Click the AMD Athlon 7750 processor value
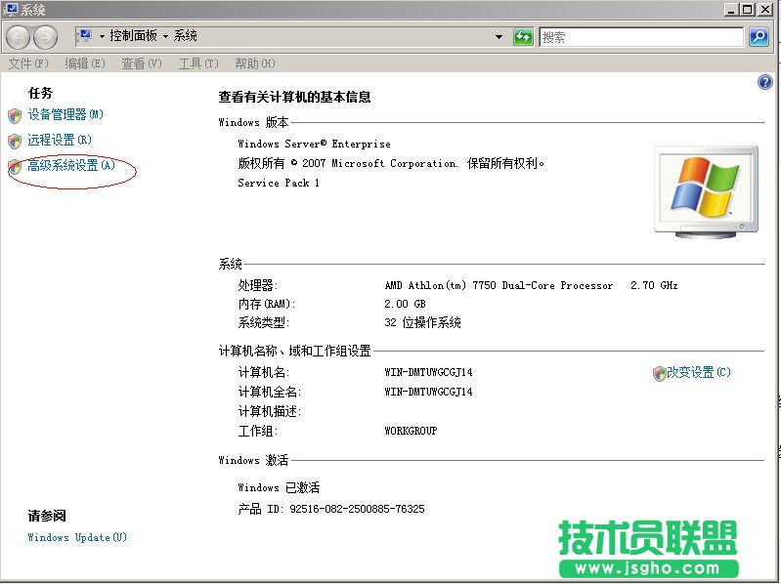This screenshot has height=584, width=781. [531, 285]
